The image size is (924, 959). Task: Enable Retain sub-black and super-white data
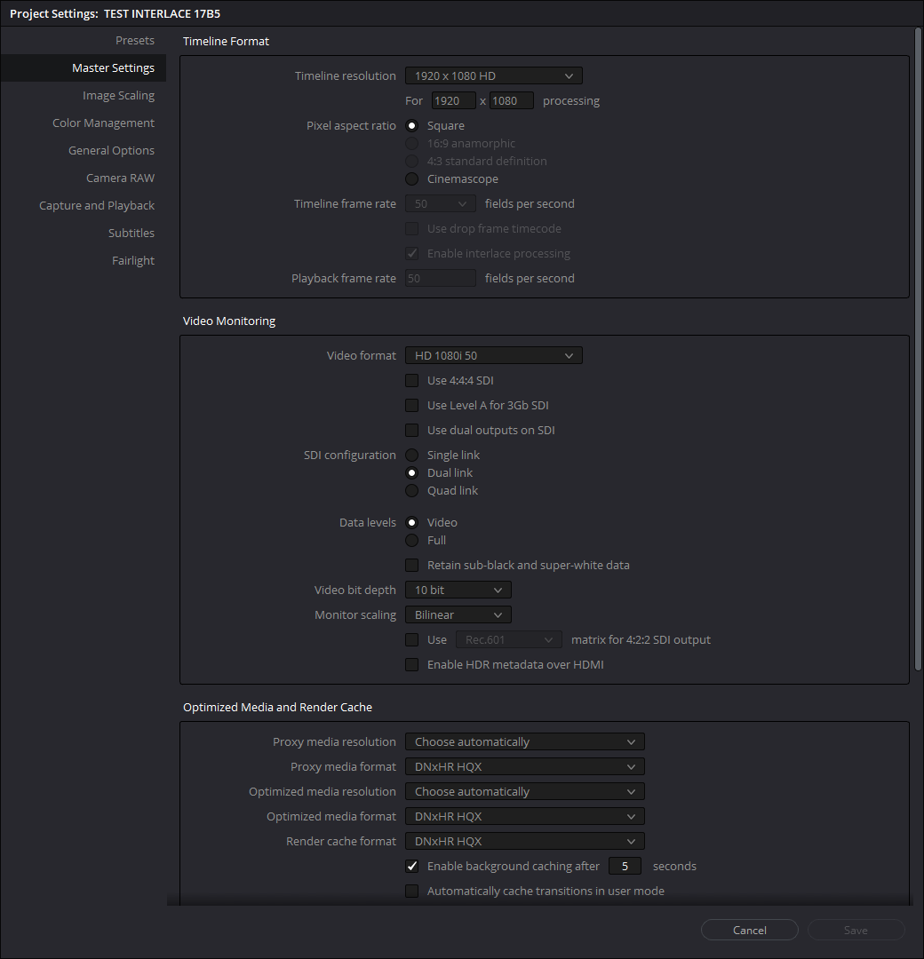pos(412,565)
